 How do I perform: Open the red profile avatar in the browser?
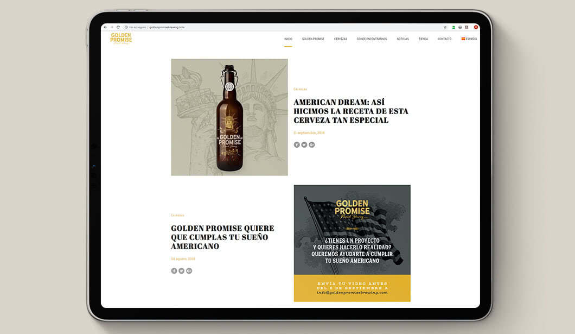(x=476, y=27)
